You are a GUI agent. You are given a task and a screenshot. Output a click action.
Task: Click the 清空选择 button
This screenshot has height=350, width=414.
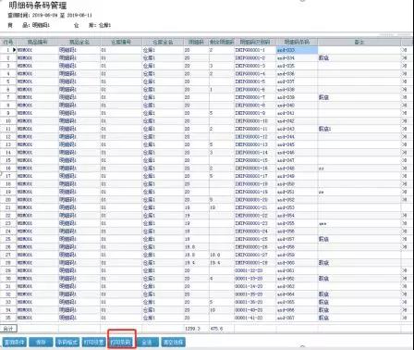[174, 342]
